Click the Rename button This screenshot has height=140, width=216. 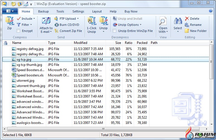pyautogui.click(x=195, y=25)
